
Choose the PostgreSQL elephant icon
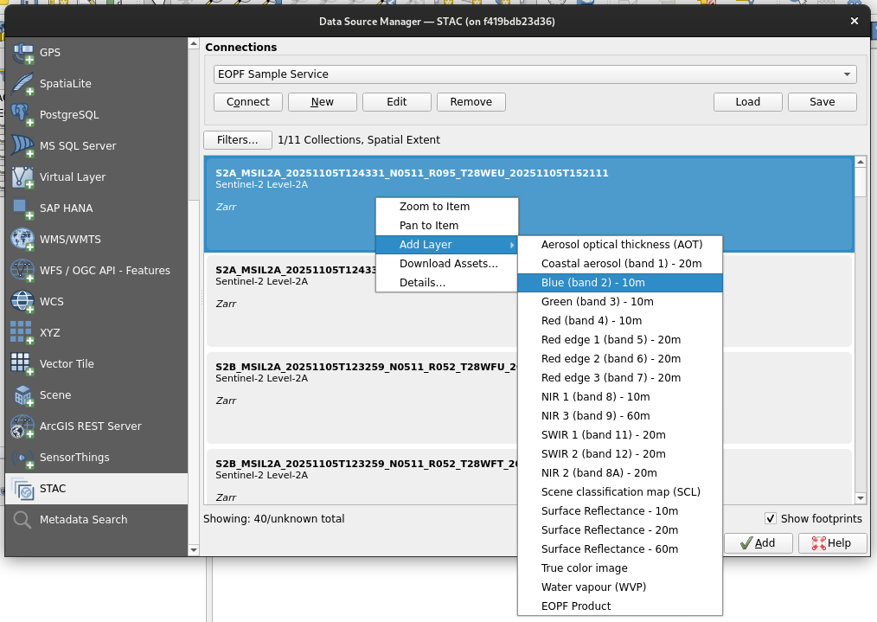[23, 115]
